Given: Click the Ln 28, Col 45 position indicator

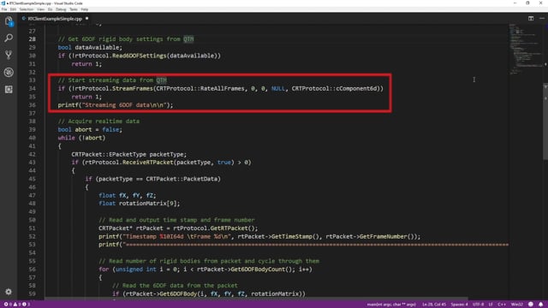Looking at the screenshot, I should (434, 305).
